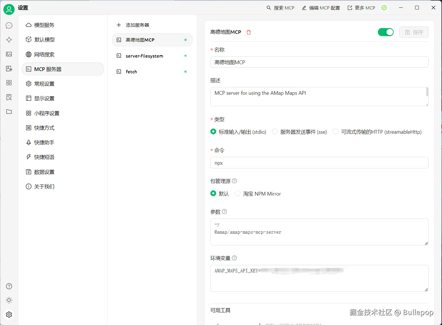Delete 高德地图MCP using the trash icon
Viewport: 442px width, 325px height.
tap(248, 32)
